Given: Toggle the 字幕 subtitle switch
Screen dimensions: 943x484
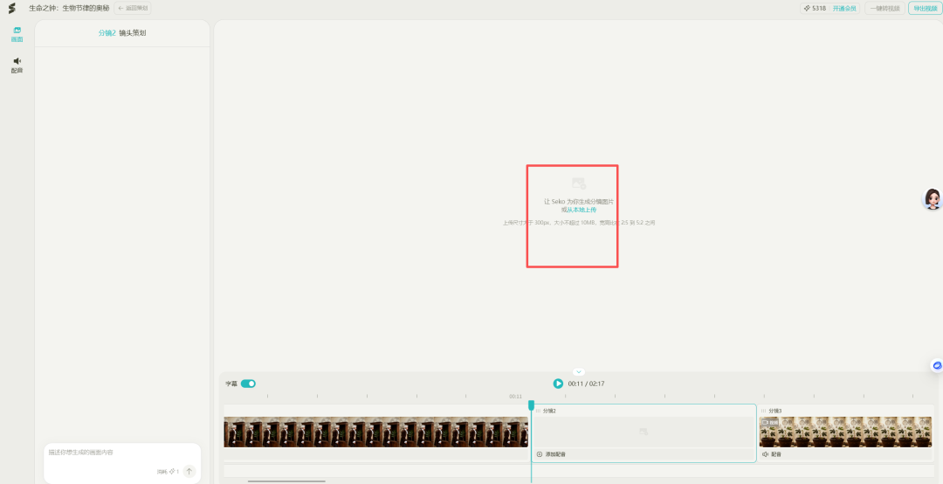Looking at the screenshot, I should [248, 384].
